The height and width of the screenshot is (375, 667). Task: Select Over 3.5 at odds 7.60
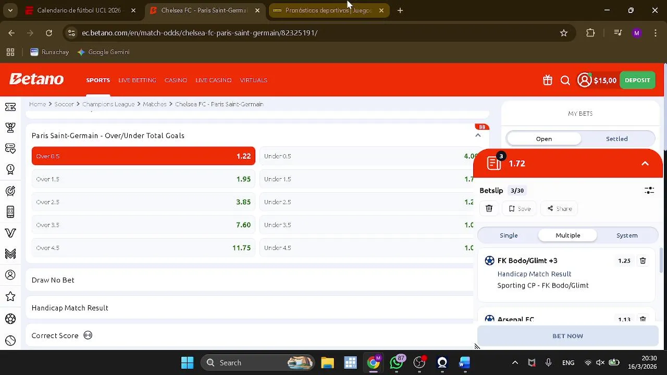(x=143, y=225)
